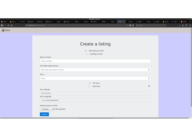Open the Firefox hamburger menu
192x137 pixels.
[x=190, y=25]
